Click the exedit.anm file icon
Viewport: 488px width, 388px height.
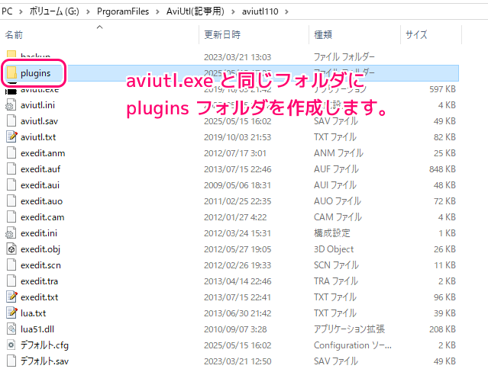point(11,153)
